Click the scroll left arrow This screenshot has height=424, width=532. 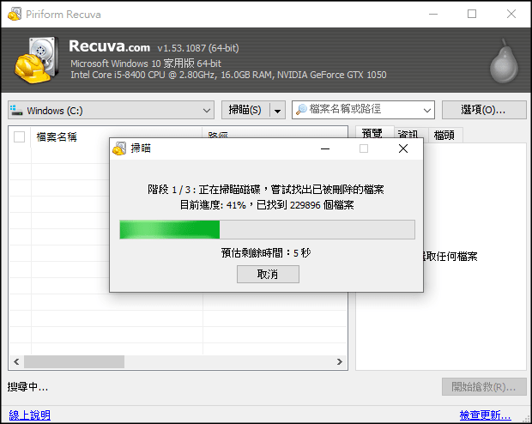pyautogui.click(x=16, y=362)
